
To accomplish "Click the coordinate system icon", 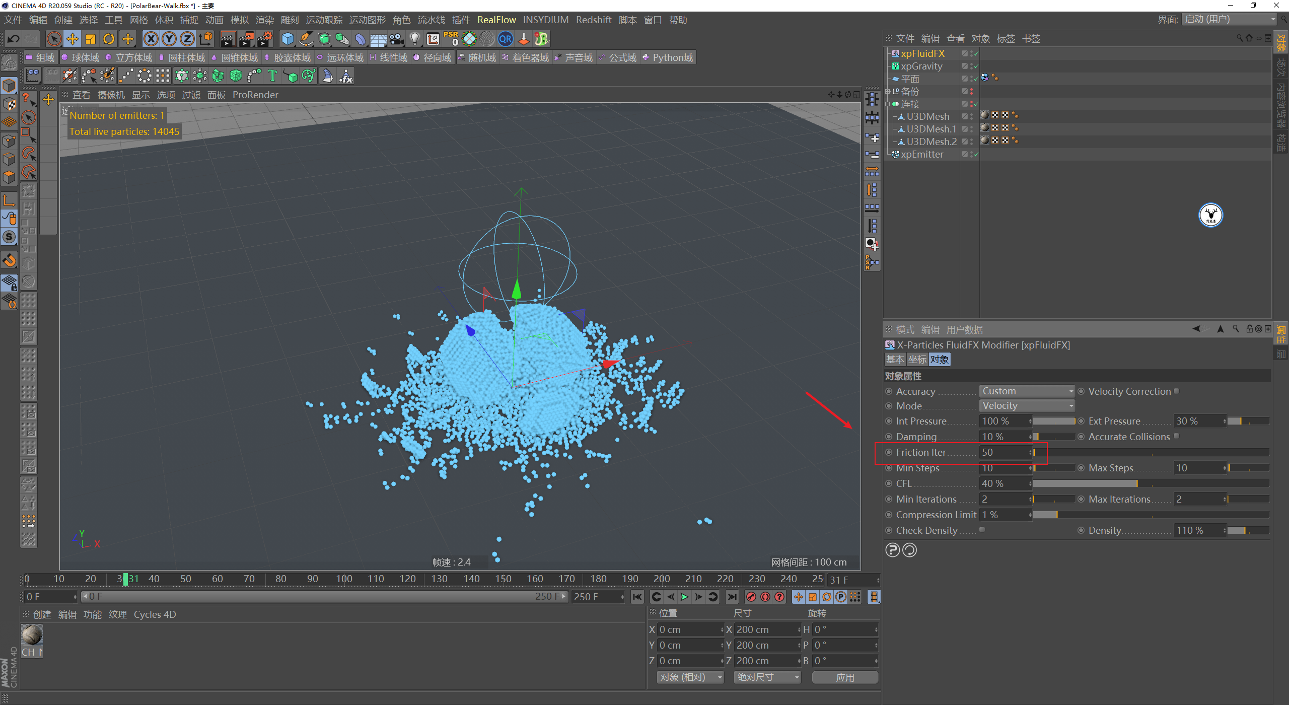I will pyautogui.click(x=206, y=39).
